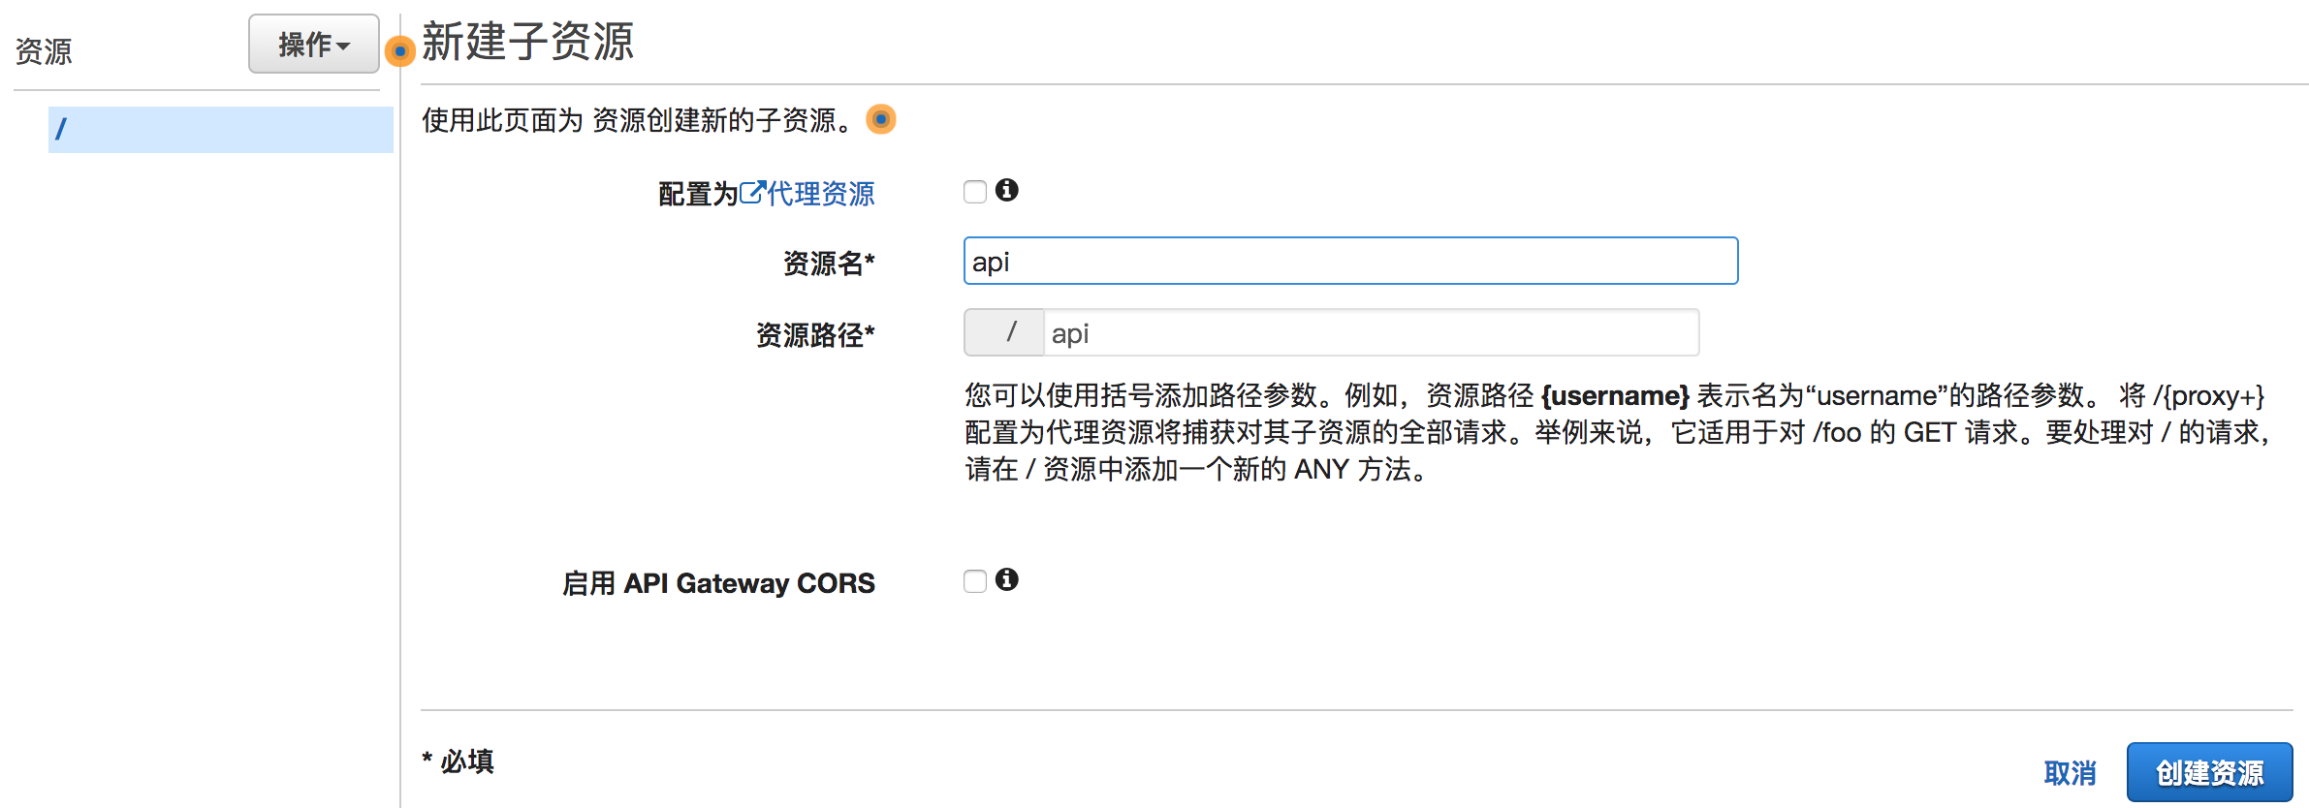Select the root "/" resource in the tree
The height and width of the screenshot is (808, 2309).
coord(220,129)
